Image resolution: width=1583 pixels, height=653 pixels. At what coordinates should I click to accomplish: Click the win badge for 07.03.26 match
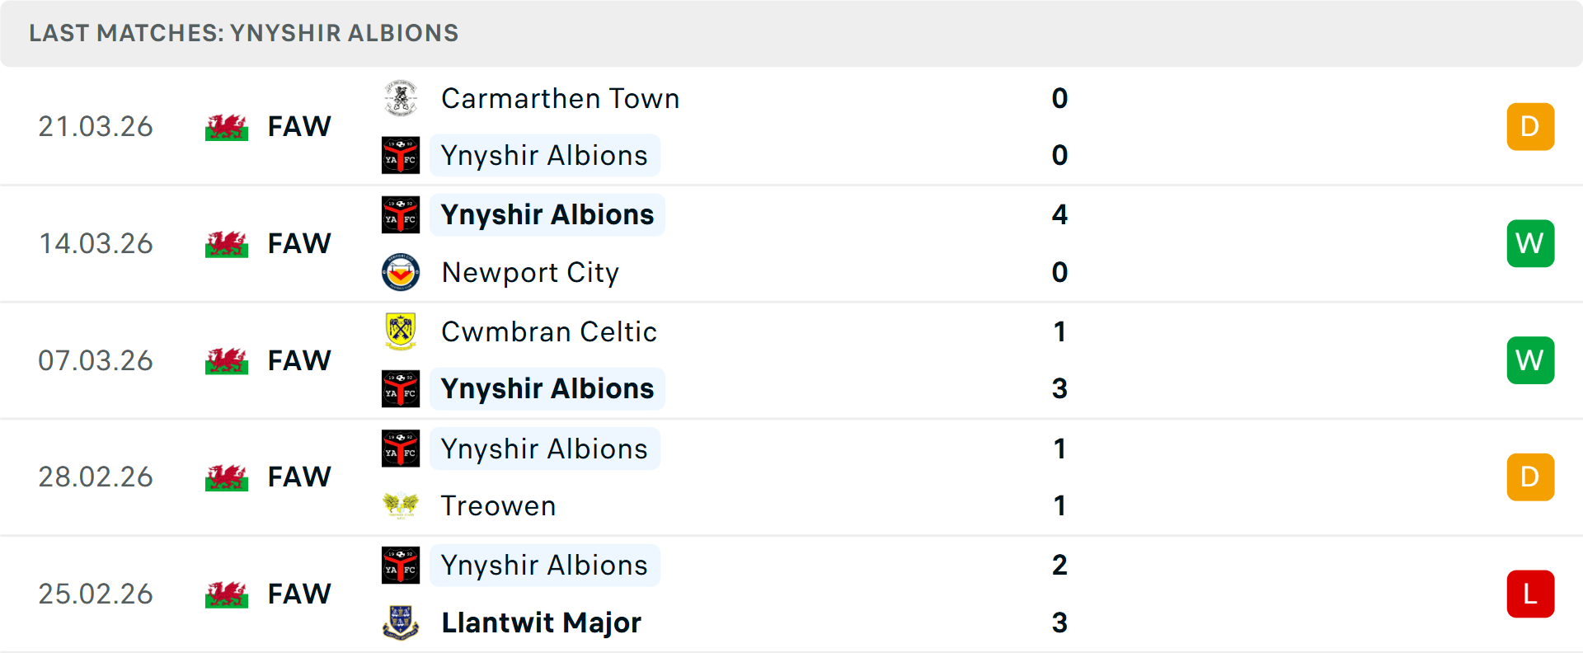pos(1530,360)
